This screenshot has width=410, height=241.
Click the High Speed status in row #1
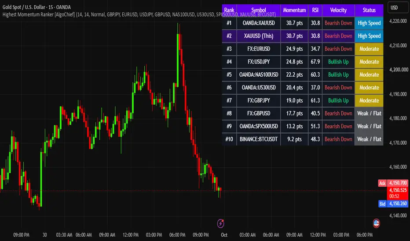point(369,23)
